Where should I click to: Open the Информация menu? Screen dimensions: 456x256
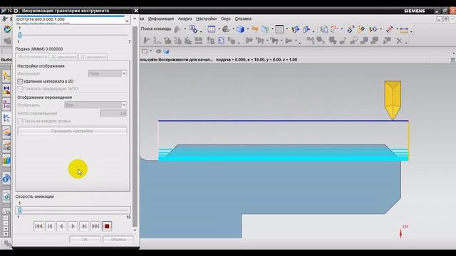(x=161, y=18)
